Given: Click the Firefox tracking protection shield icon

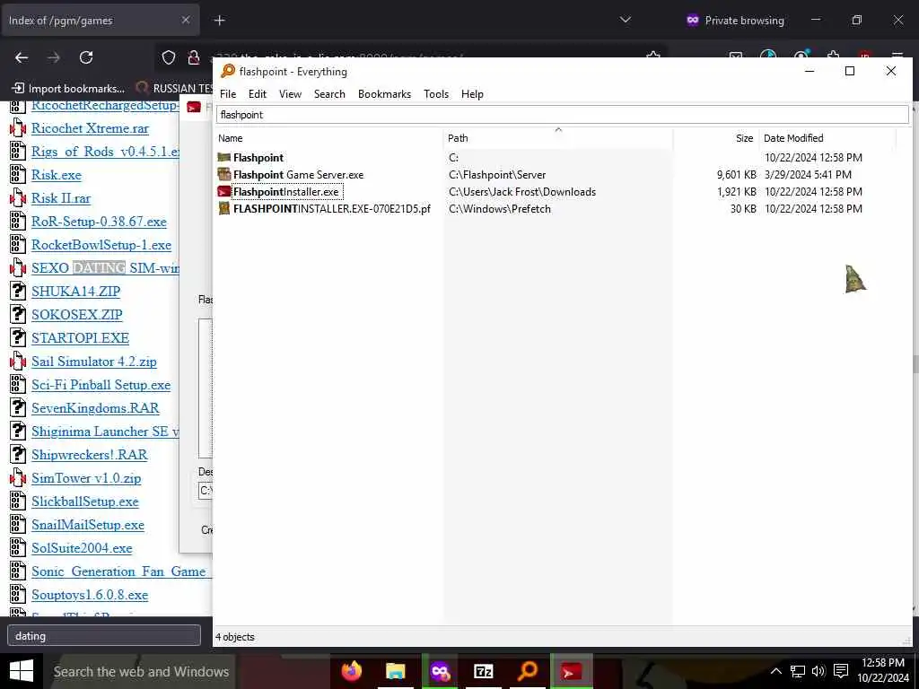Looking at the screenshot, I should click(x=169, y=57).
